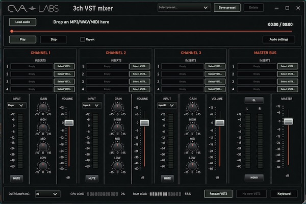This screenshot has width=306, height=204.
Task: Start playback with the Play button
Action: click(x=22, y=39)
